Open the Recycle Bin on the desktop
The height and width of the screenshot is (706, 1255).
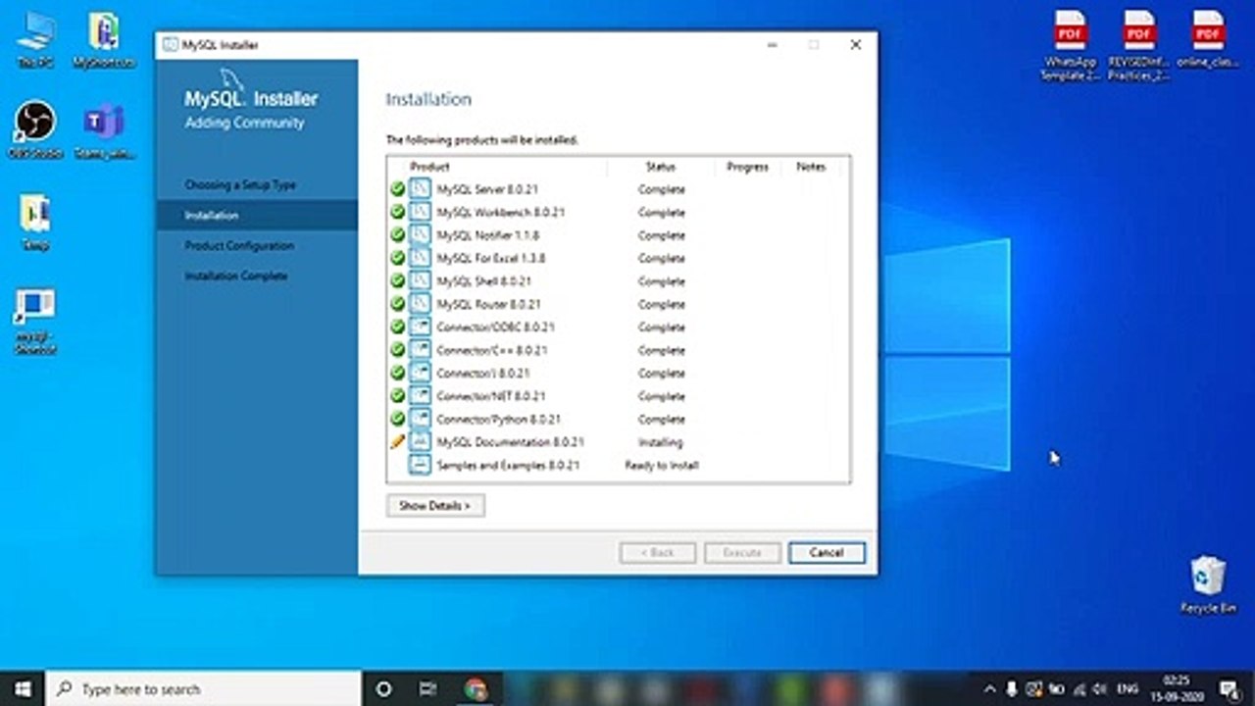tap(1207, 584)
